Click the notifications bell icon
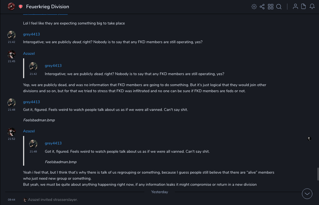This screenshot has height=205, width=319. point(312,7)
